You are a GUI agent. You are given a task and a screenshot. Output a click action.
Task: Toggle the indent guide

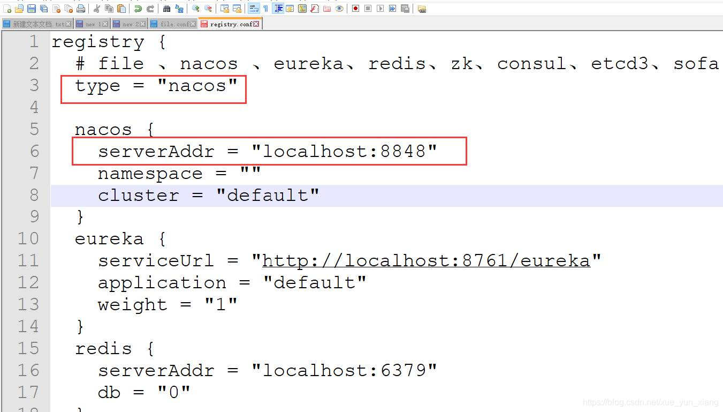[278, 9]
